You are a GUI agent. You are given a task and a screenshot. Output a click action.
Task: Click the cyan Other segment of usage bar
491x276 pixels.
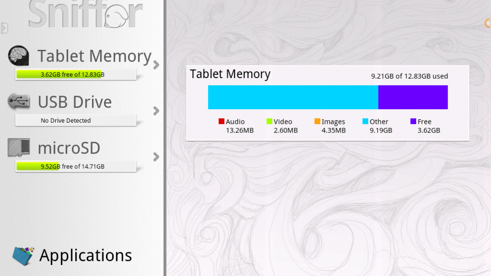click(x=293, y=97)
